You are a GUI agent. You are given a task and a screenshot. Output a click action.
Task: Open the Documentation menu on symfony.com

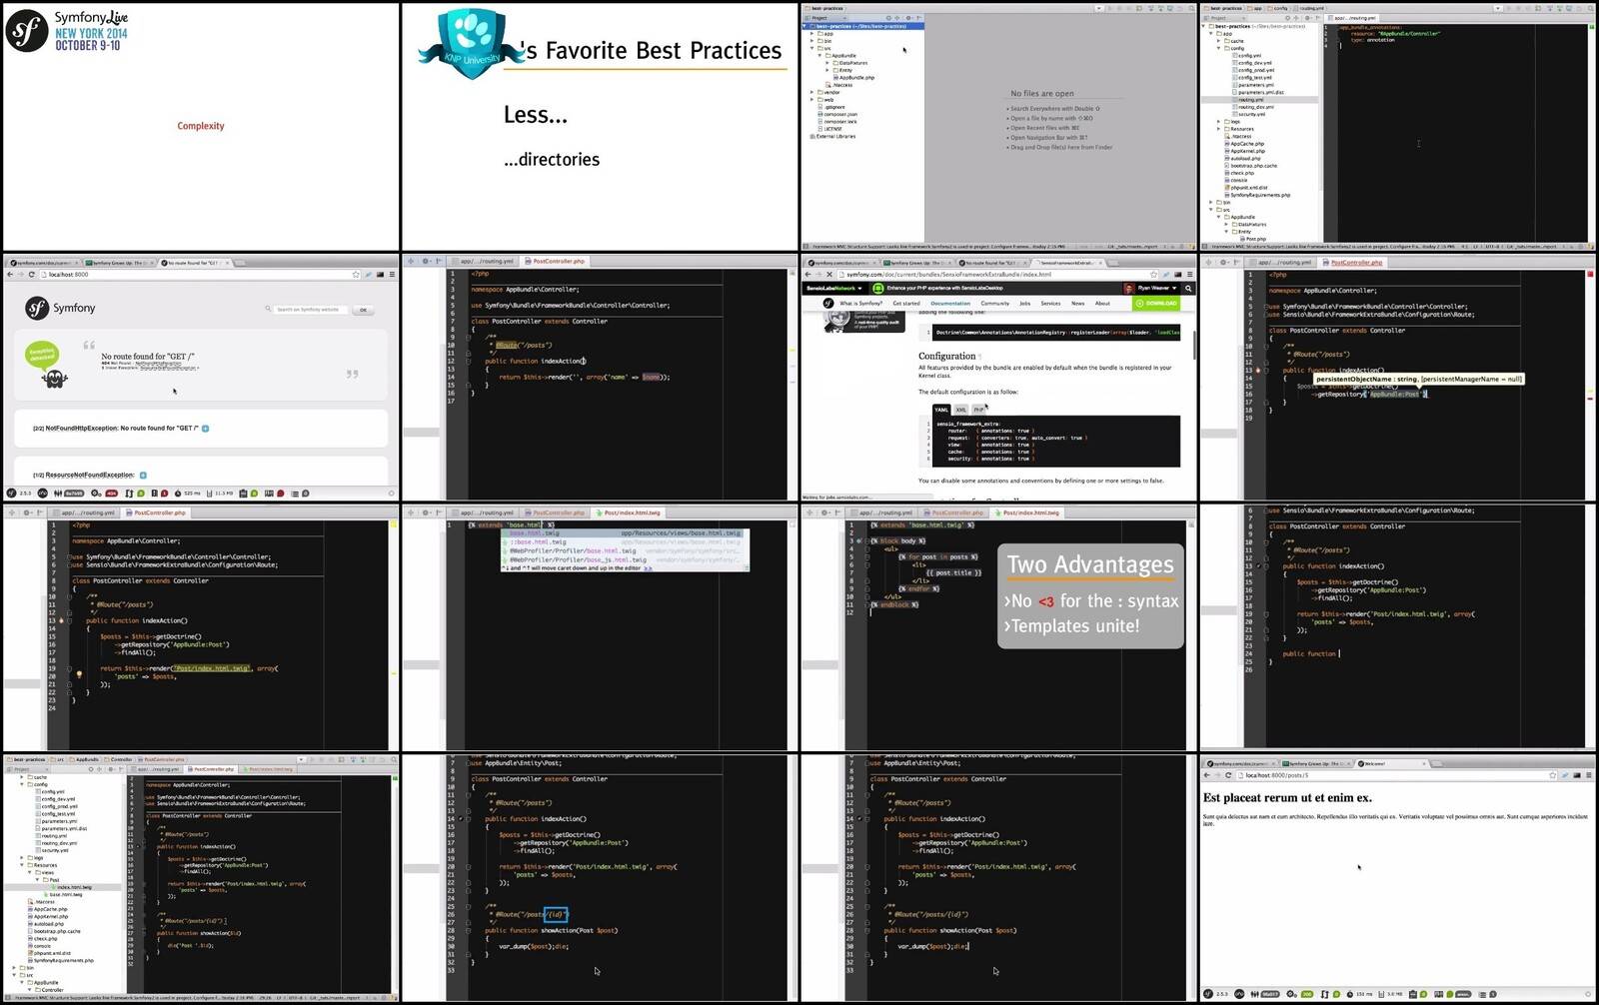949,303
